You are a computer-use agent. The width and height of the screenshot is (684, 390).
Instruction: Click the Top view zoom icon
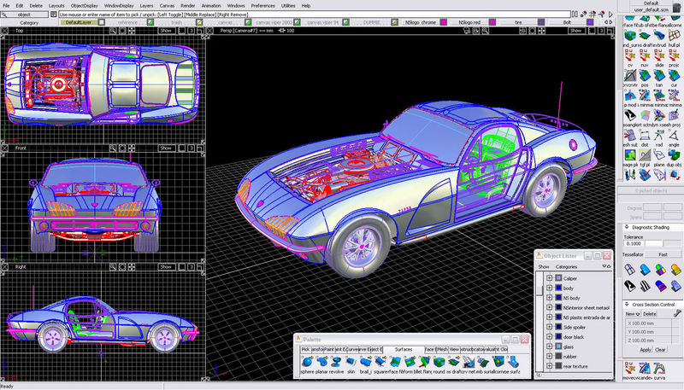tap(113, 31)
